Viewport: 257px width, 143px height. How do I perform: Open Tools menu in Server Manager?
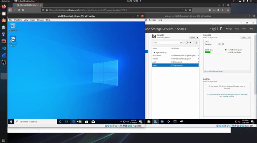tap(237, 29)
